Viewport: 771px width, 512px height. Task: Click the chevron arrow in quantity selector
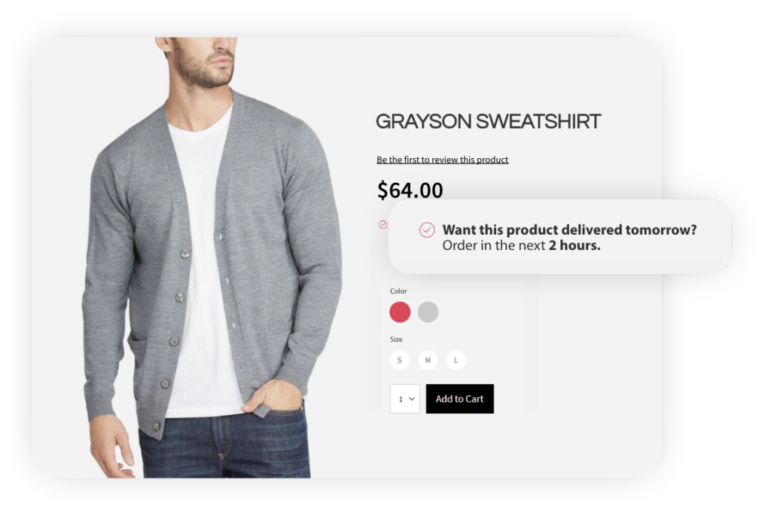[x=412, y=399]
